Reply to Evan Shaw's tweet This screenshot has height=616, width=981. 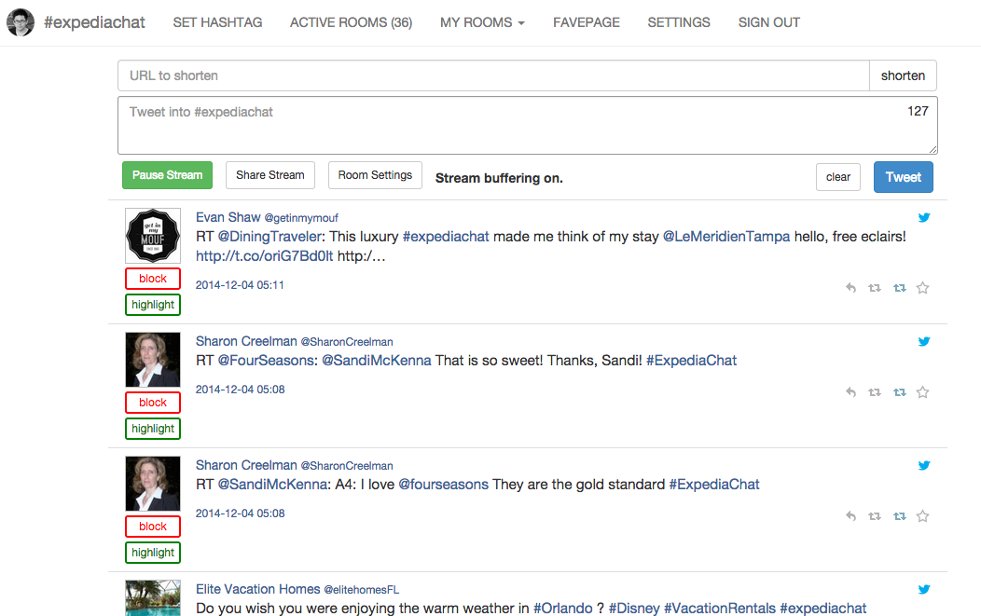tap(850, 288)
